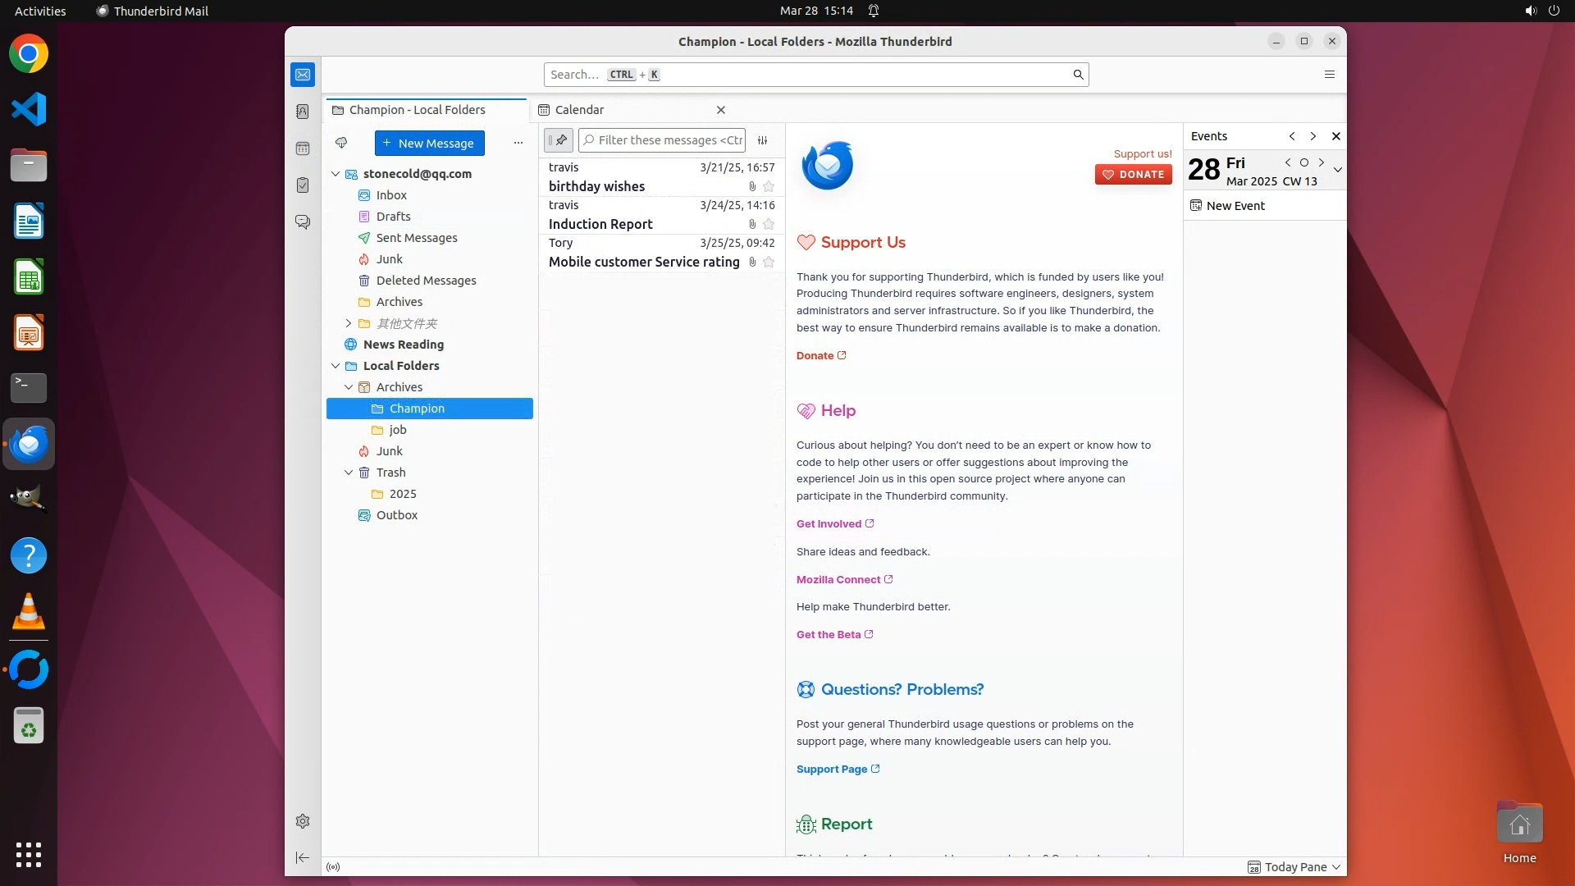Select the job folder

(398, 430)
